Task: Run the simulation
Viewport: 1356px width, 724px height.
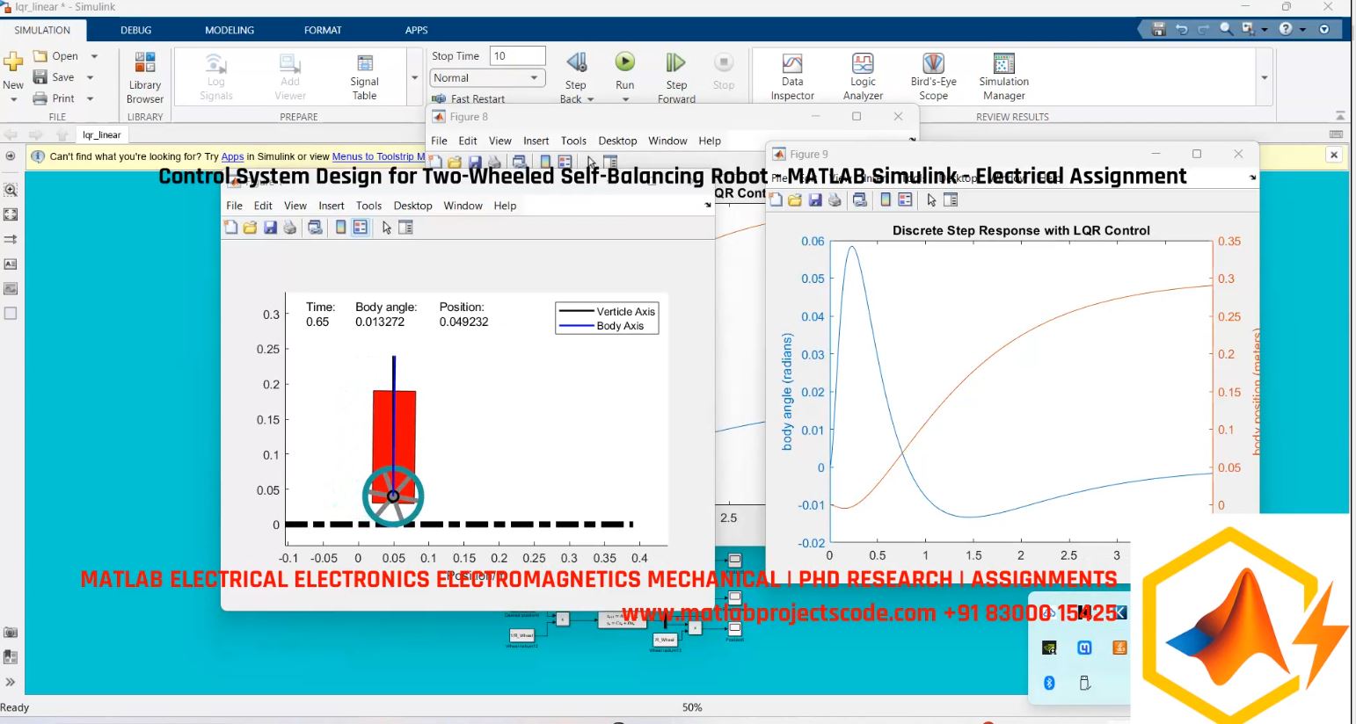Action: (x=624, y=62)
